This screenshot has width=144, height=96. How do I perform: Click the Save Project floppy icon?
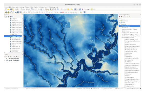point(11,9)
